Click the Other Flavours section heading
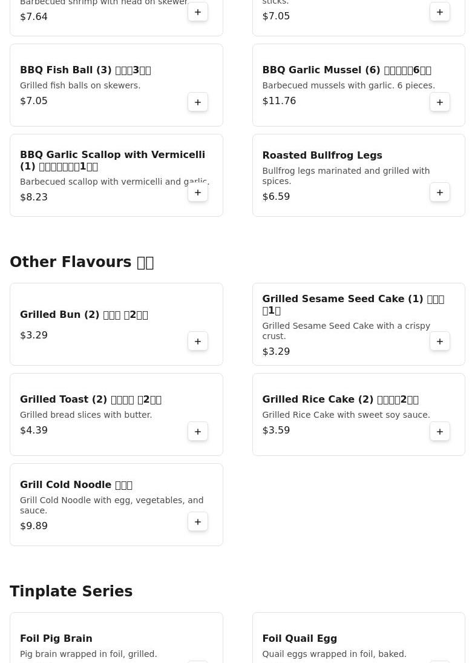Image resolution: width=475 pixels, height=663 pixels. 82,262
